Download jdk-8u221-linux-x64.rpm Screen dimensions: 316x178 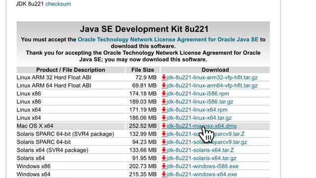click(197, 110)
